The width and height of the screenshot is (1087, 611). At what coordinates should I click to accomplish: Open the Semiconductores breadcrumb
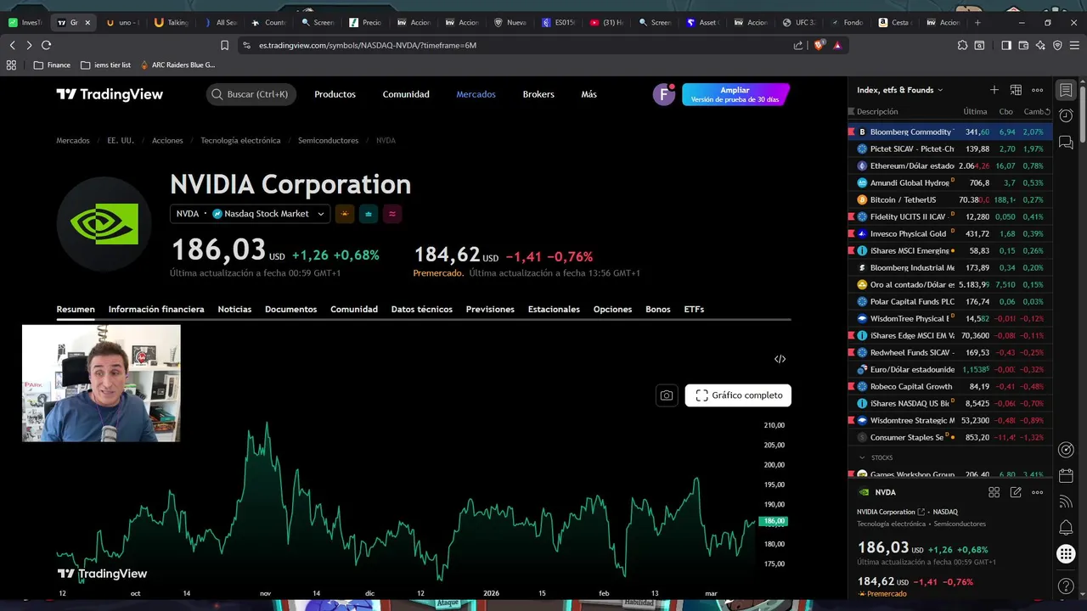[328, 140]
